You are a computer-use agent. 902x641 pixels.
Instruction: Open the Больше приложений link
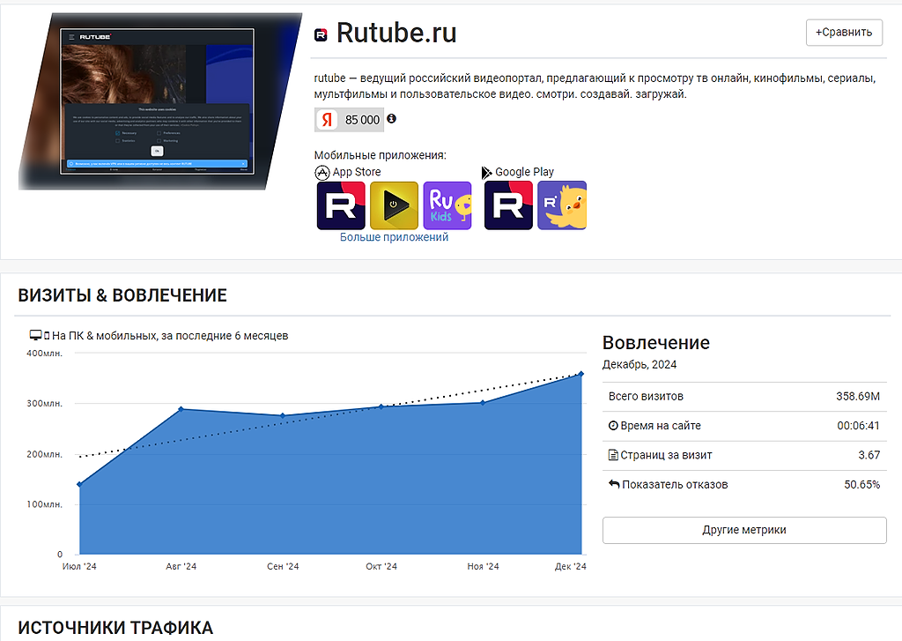(394, 237)
